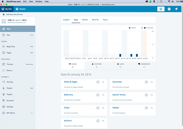Viewport: 183px width, 129px height.
Task: Click the Jan 14 bar in chart
Action: click(120, 55)
